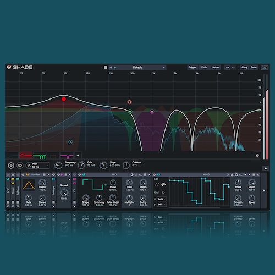Click the A/B compare icon at top right
This screenshot has height=275, width=275.
click(x=265, y=68)
